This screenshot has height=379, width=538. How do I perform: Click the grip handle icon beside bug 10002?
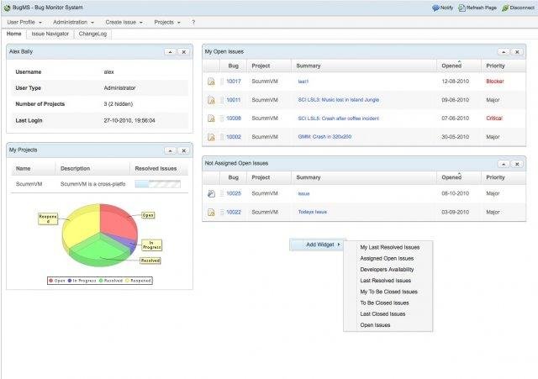[222, 137]
